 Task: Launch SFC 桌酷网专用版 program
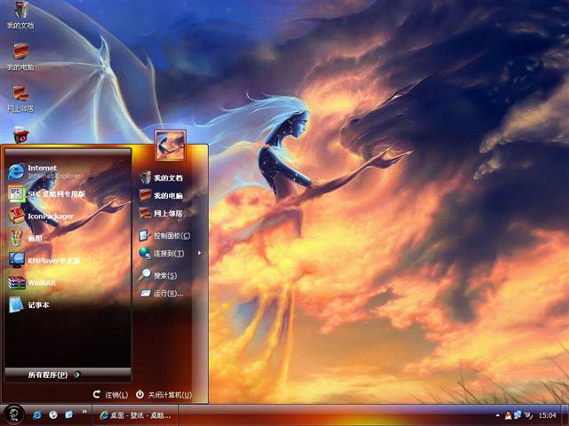click(68, 194)
